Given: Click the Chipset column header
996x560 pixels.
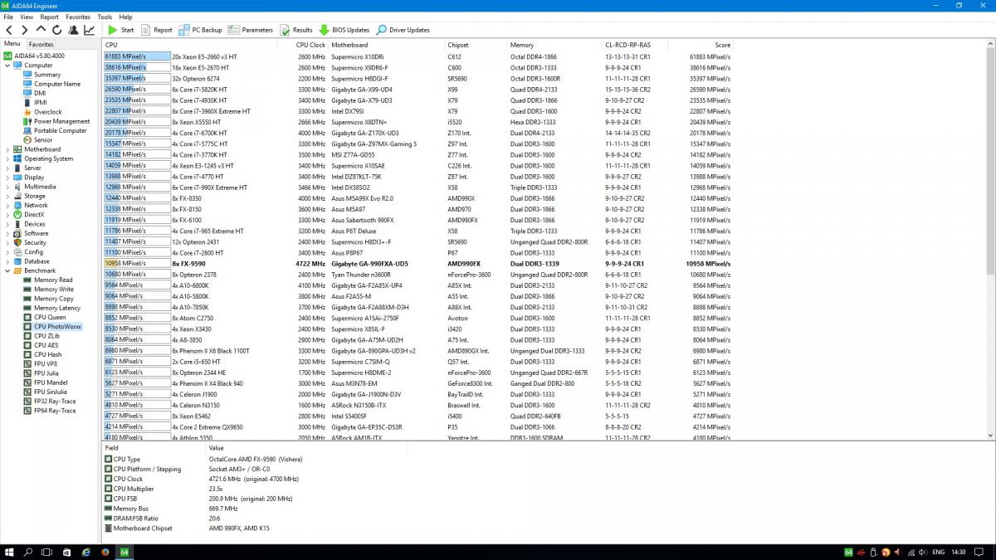Looking at the screenshot, I should [x=476, y=45].
